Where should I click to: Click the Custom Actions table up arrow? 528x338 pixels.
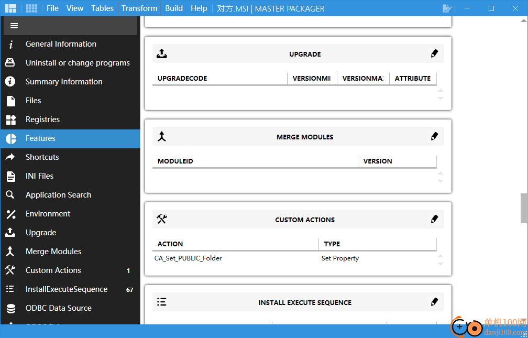(x=441, y=256)
